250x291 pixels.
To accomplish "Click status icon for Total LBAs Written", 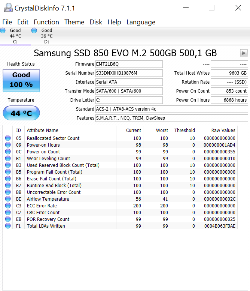I will coord(8,226).
